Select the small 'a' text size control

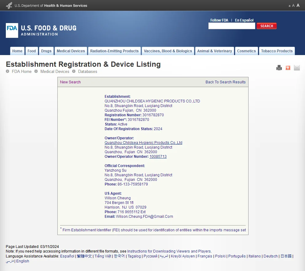289,6
